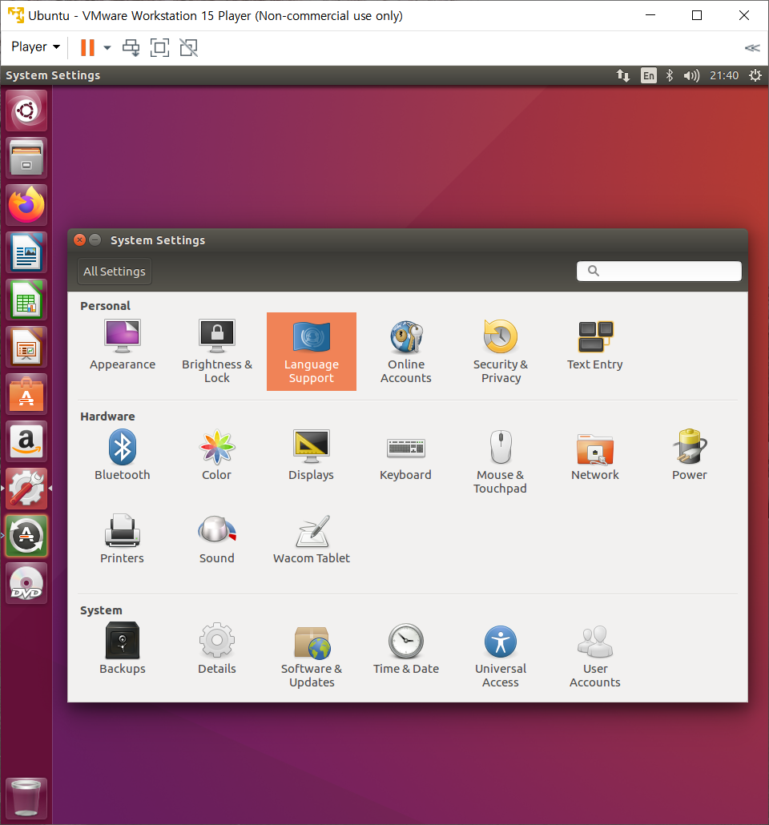Open Sound settings

coord(217,539)
